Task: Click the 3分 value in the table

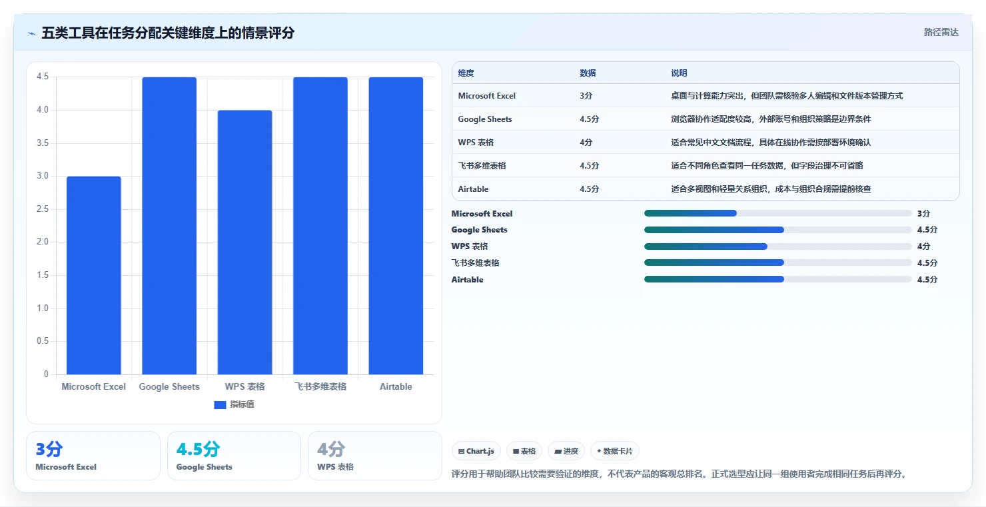Action: (x=586, y=96)
